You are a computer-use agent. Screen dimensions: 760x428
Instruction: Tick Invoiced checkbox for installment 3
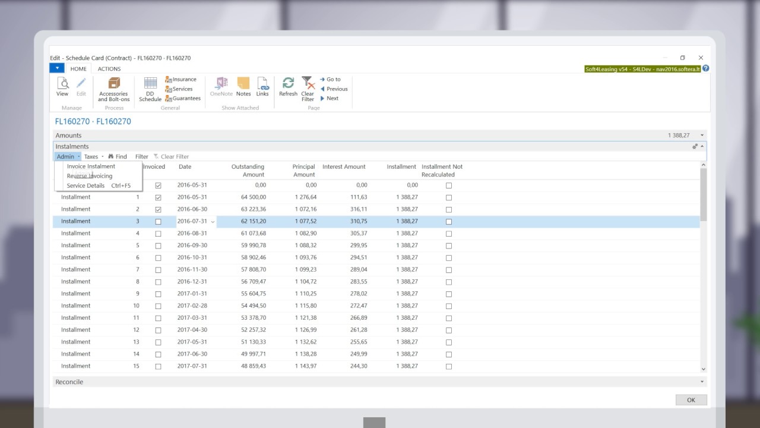(x=158, y=222)
